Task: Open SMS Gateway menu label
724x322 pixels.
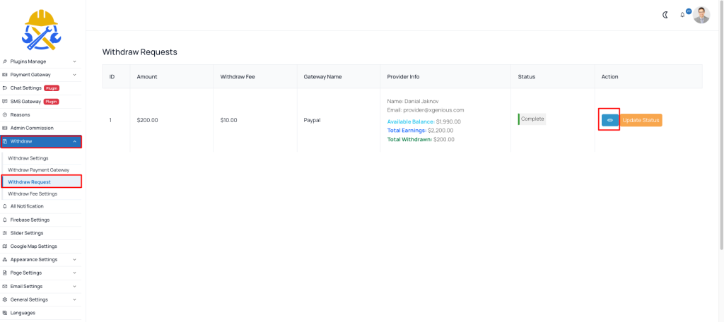Action: 26,102
